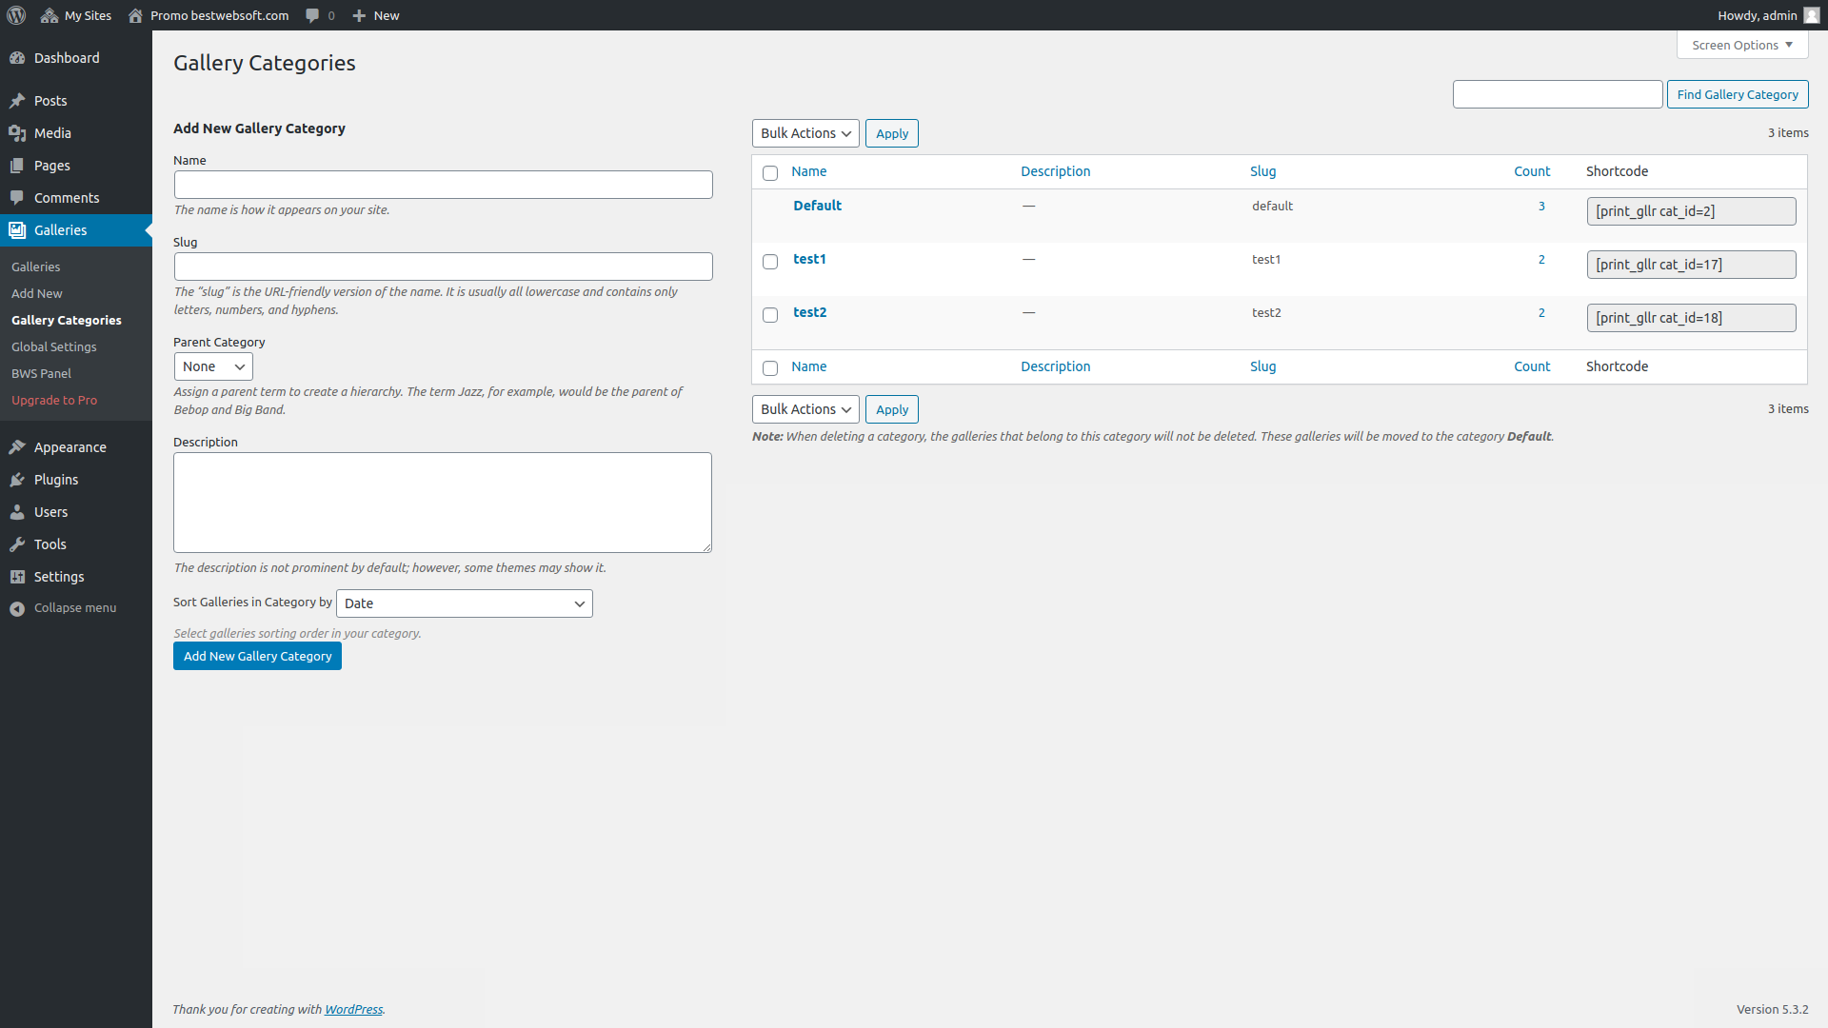Open the Users section icon
This screenshot has height=1028, width=1828.
[x=18, y=512]
